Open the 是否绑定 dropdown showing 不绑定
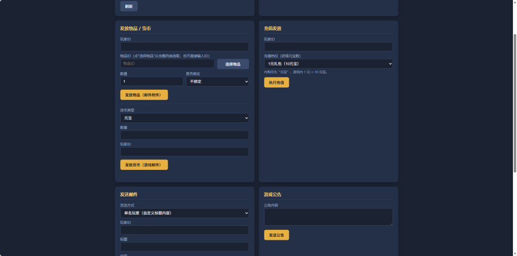 217,82
